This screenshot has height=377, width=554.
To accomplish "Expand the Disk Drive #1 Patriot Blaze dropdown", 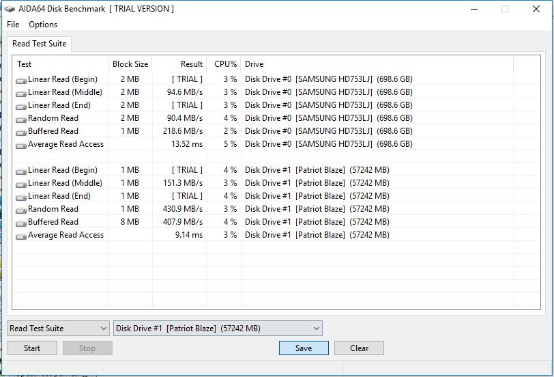I will tap(218, 329).
